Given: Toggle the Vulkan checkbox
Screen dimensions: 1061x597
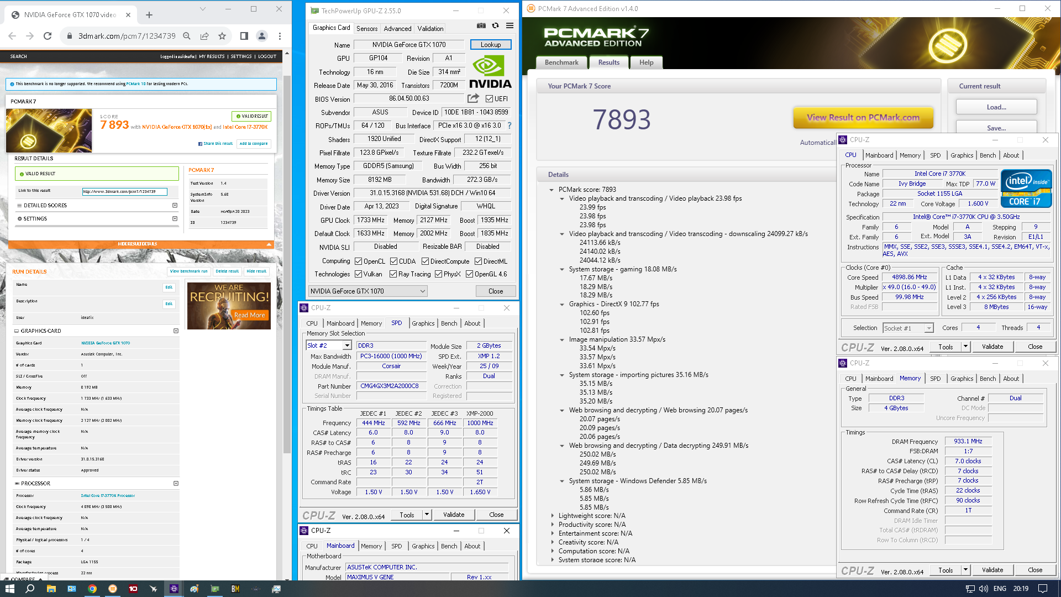Looking at the screenshot, I should [358, 274].
